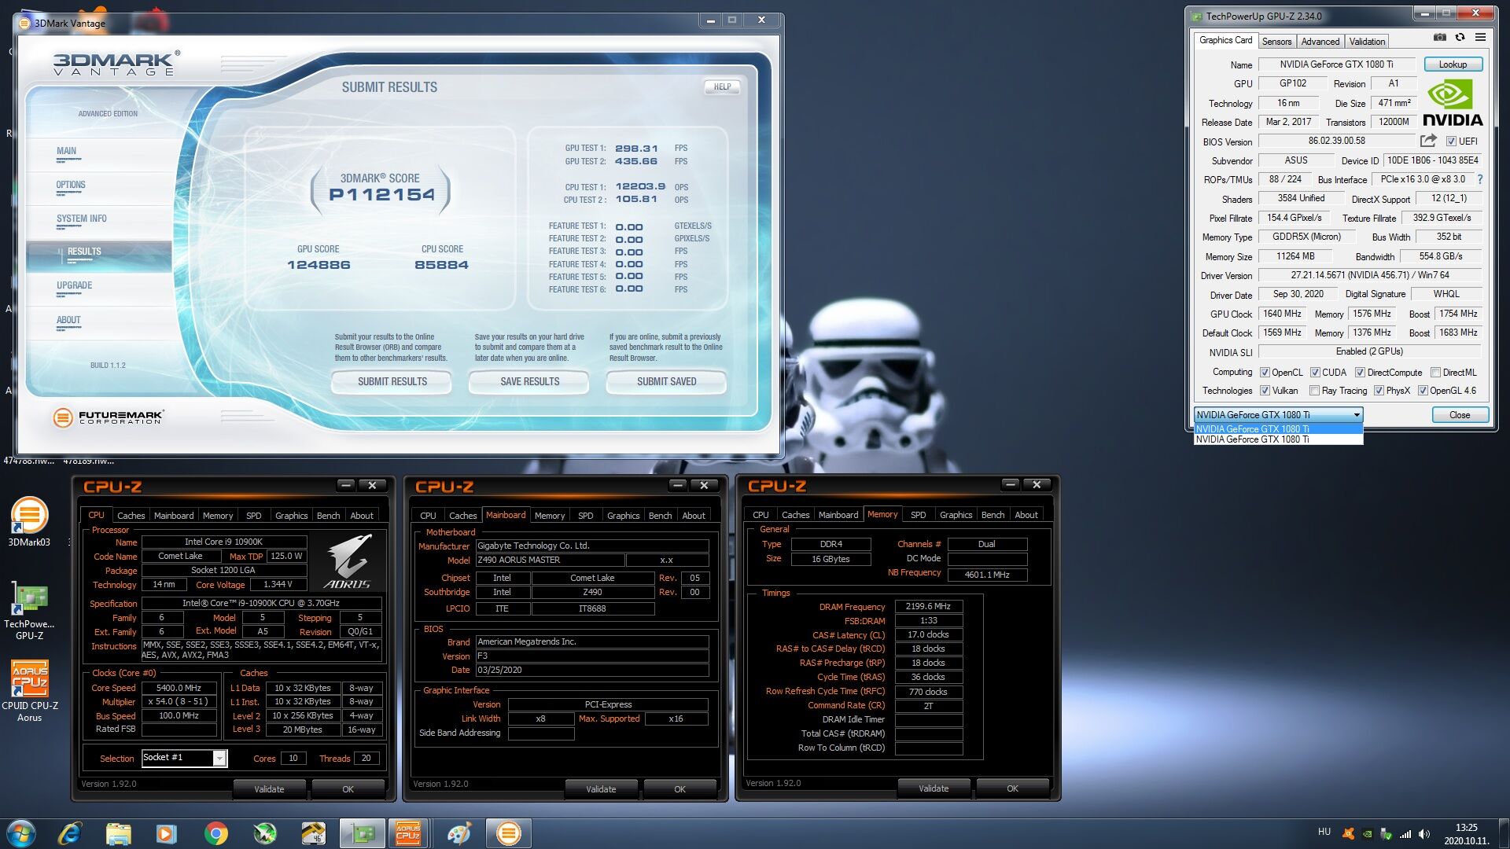
Task: Toggle the PhysX checkbox
Action: [x=1379, y=391]
